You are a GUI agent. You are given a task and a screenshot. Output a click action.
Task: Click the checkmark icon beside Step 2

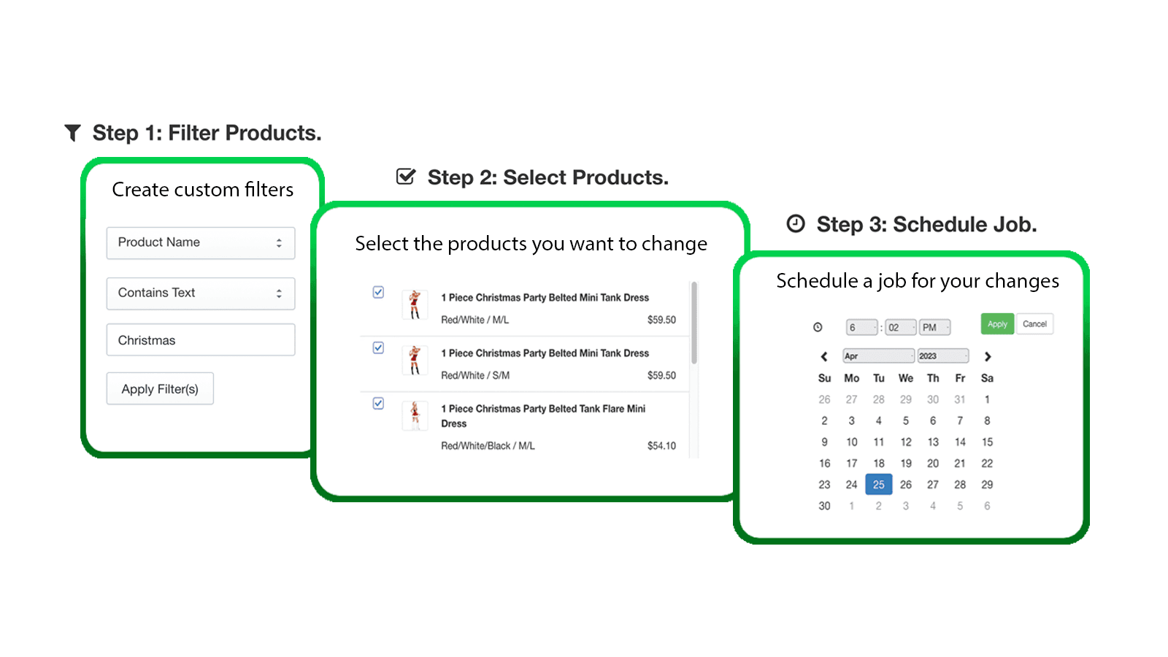[405, 175]
